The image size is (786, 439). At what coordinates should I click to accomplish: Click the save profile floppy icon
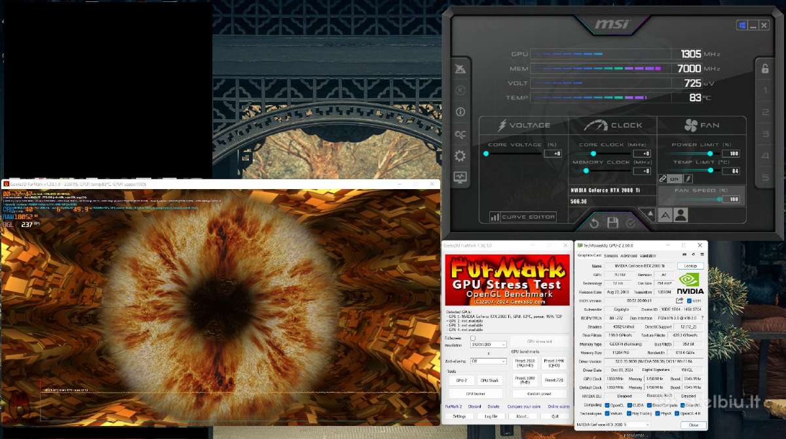click(x=612, y=223)
